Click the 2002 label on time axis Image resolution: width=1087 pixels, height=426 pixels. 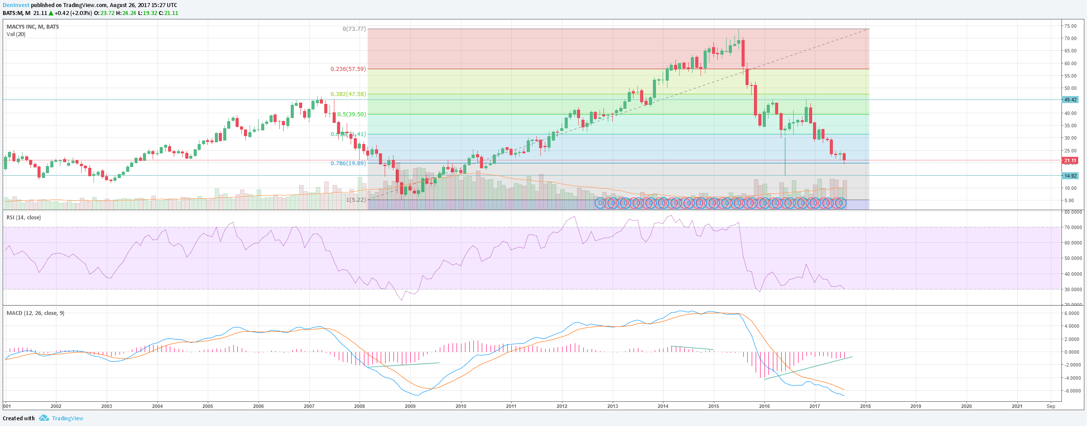click(x=56, y=406)
